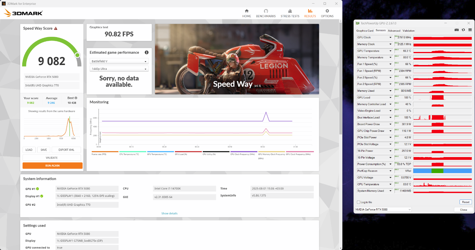Click the GPU-Z refresh icon
Screen dimensions: 475x250
click(x=463, y=30)
